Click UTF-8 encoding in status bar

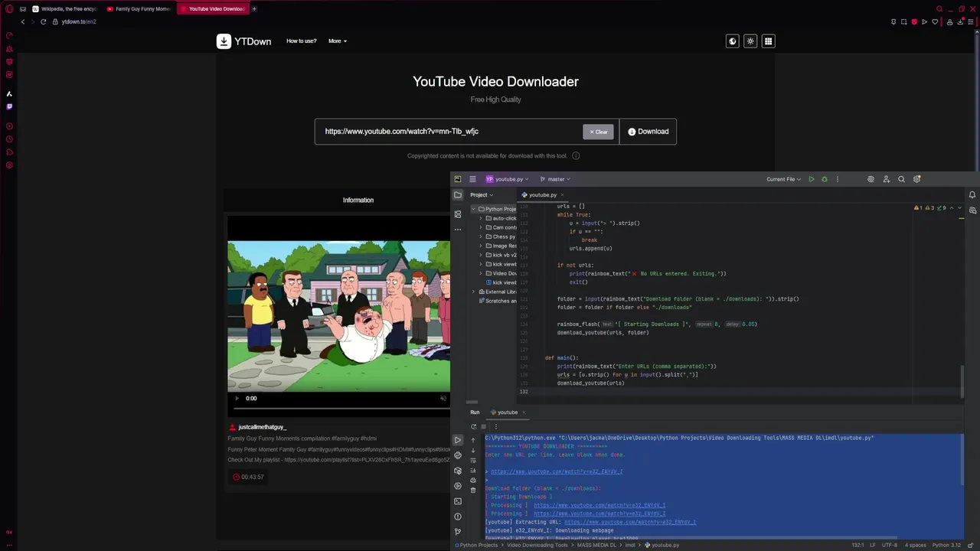[x=889, y=545]
